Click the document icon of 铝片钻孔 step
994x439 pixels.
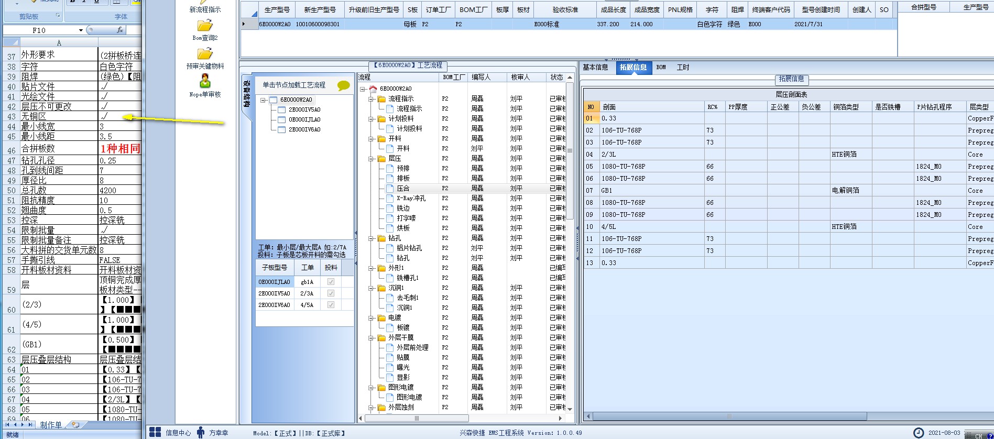coord(390,248)
